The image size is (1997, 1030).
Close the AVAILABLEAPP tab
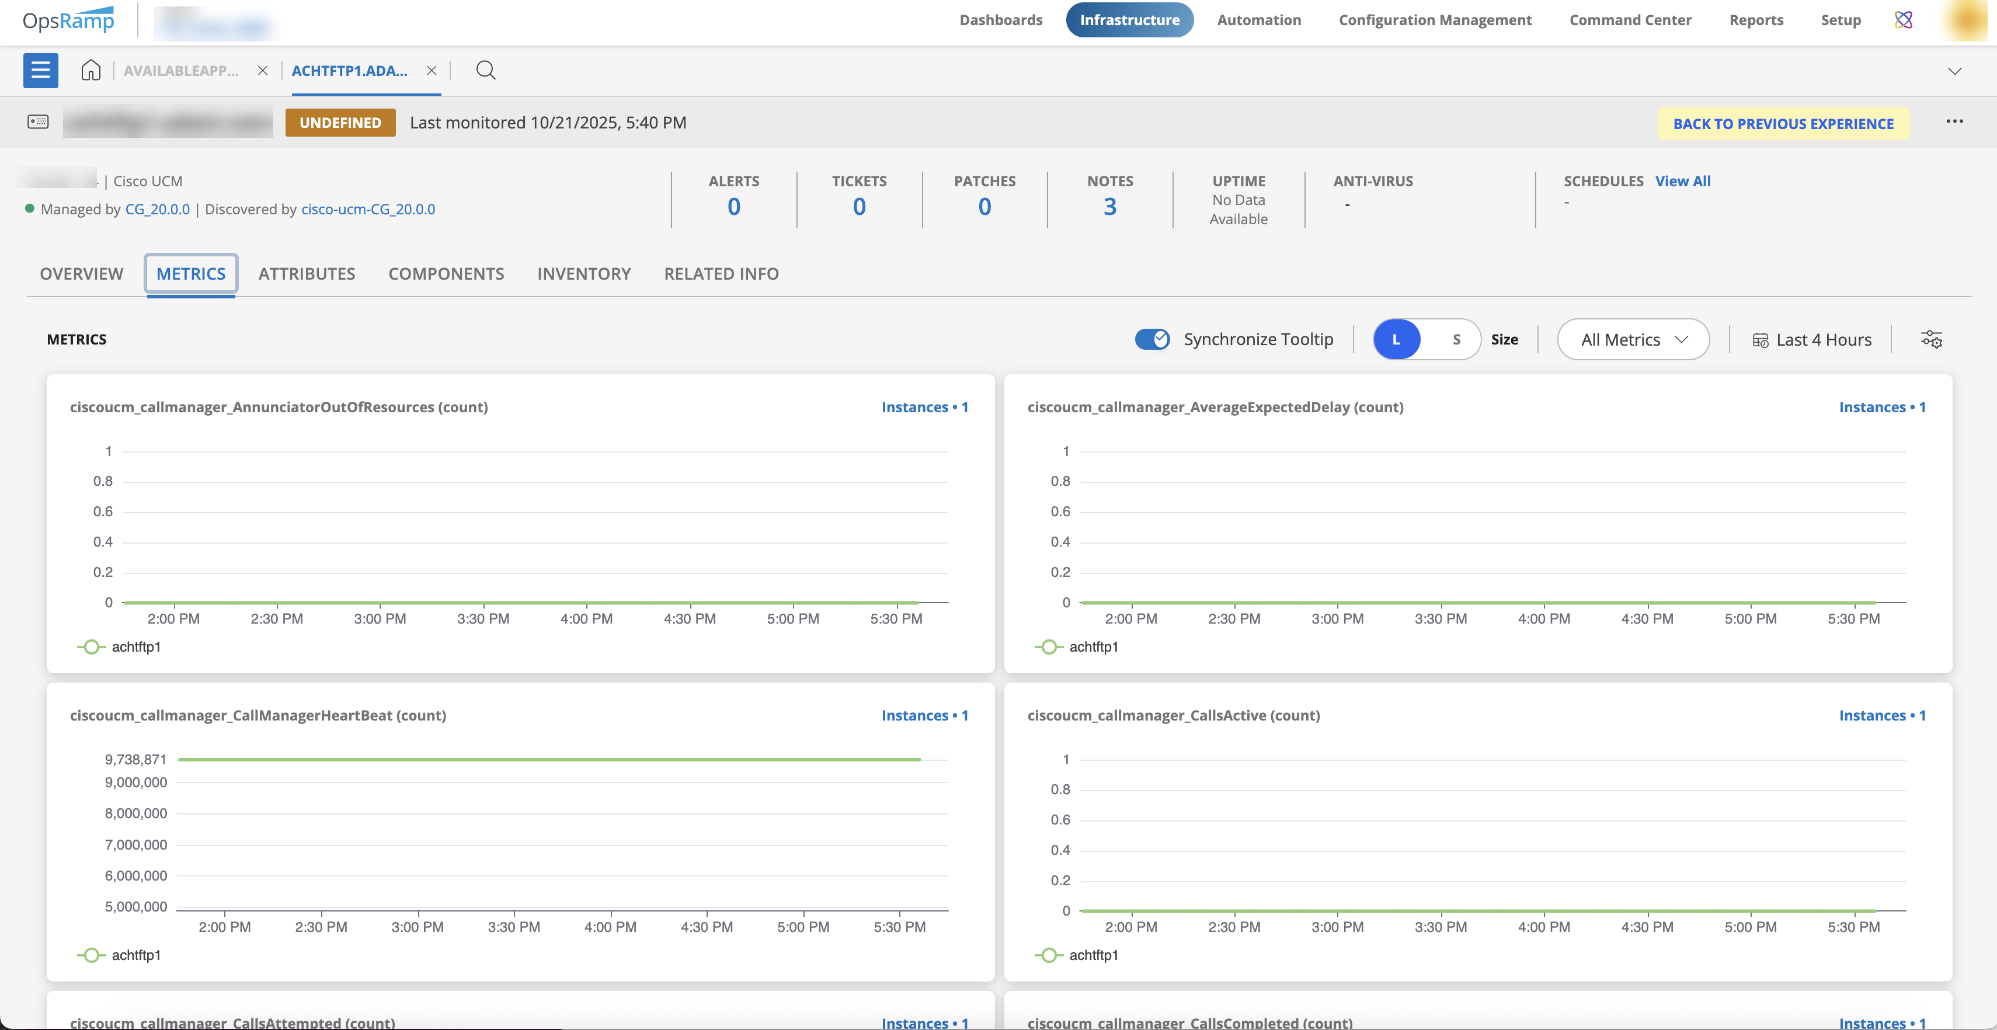(x=263, y=71)
